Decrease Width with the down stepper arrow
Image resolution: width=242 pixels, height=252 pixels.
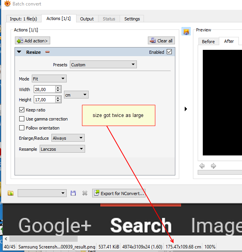click(x=58, y=91)
